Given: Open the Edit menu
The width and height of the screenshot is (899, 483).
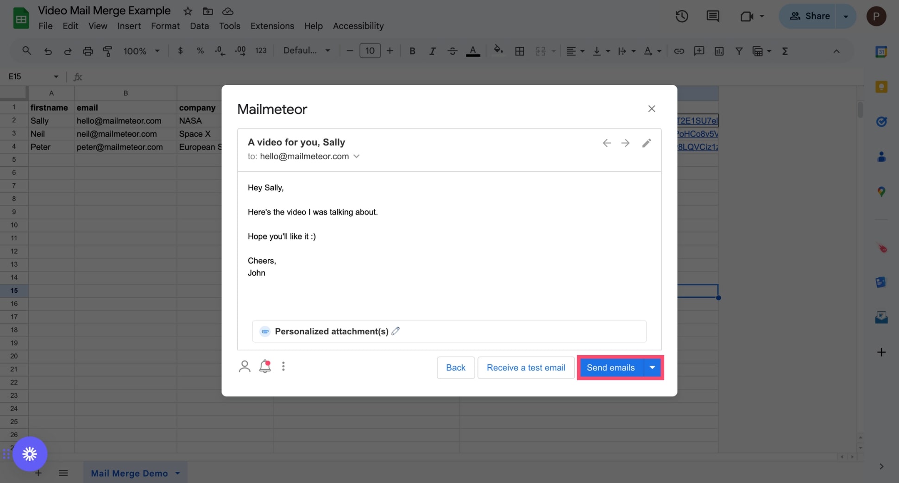Looking at the screenshot, I should click(70, 26).
